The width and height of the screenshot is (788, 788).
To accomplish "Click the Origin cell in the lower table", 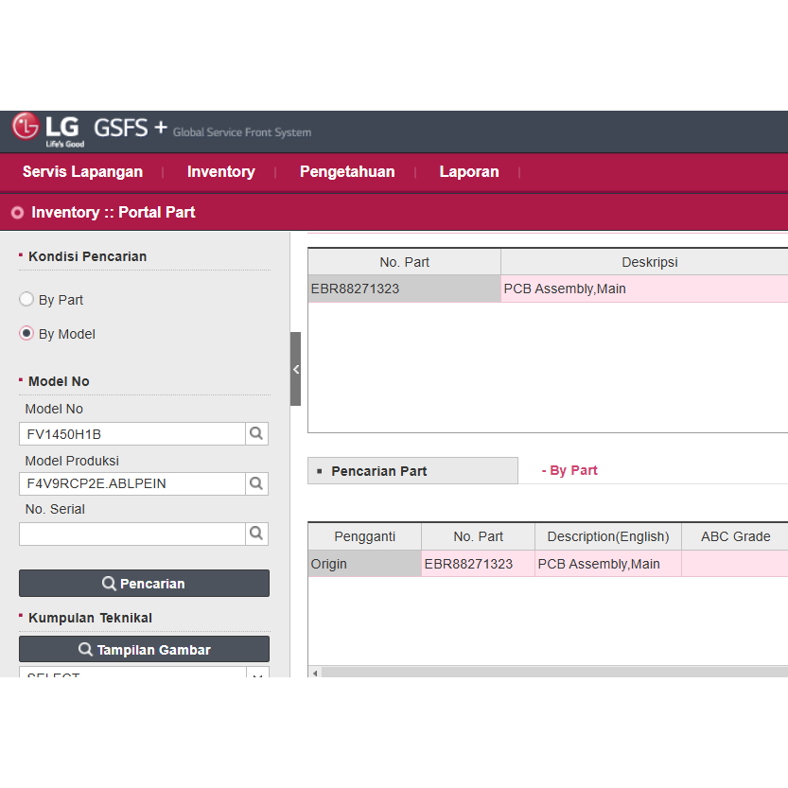I will [364, 564].
